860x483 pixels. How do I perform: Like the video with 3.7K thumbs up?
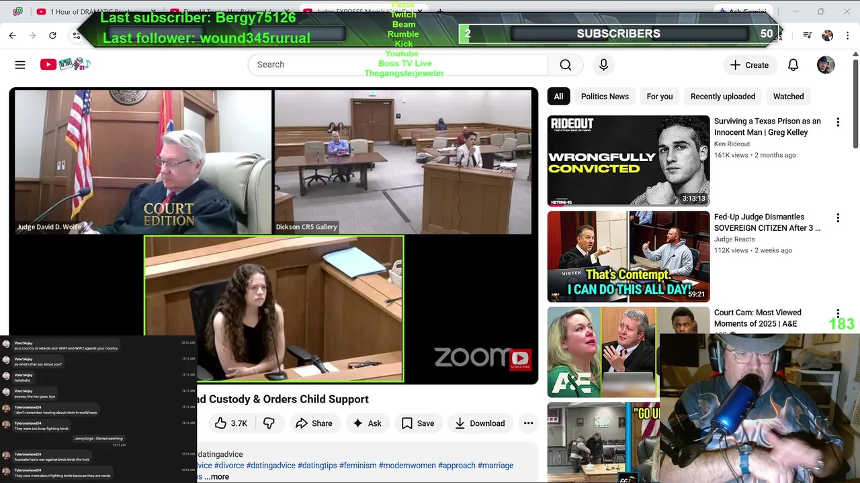(x=230, y=423)
